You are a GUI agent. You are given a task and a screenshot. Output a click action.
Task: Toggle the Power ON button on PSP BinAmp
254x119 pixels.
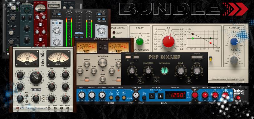pyautogui.click(x=128, y=57)
